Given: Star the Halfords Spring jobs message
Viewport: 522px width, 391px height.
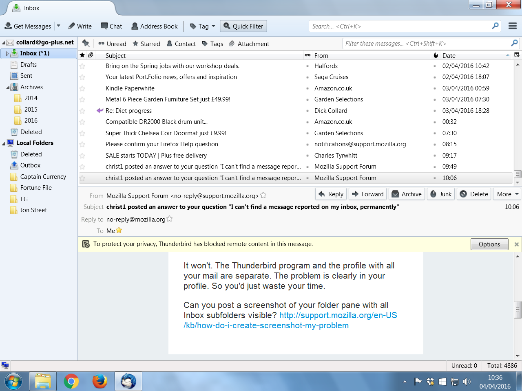Looking at the screenshot, I should click(x=82, y=66).
